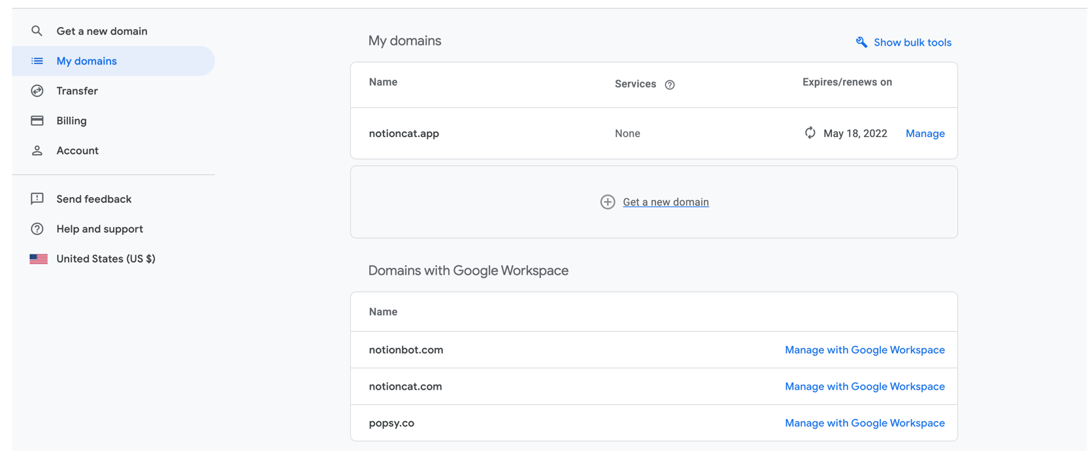Click the United States flag icon
The image size is (1090, 451).
click(39, 259)
